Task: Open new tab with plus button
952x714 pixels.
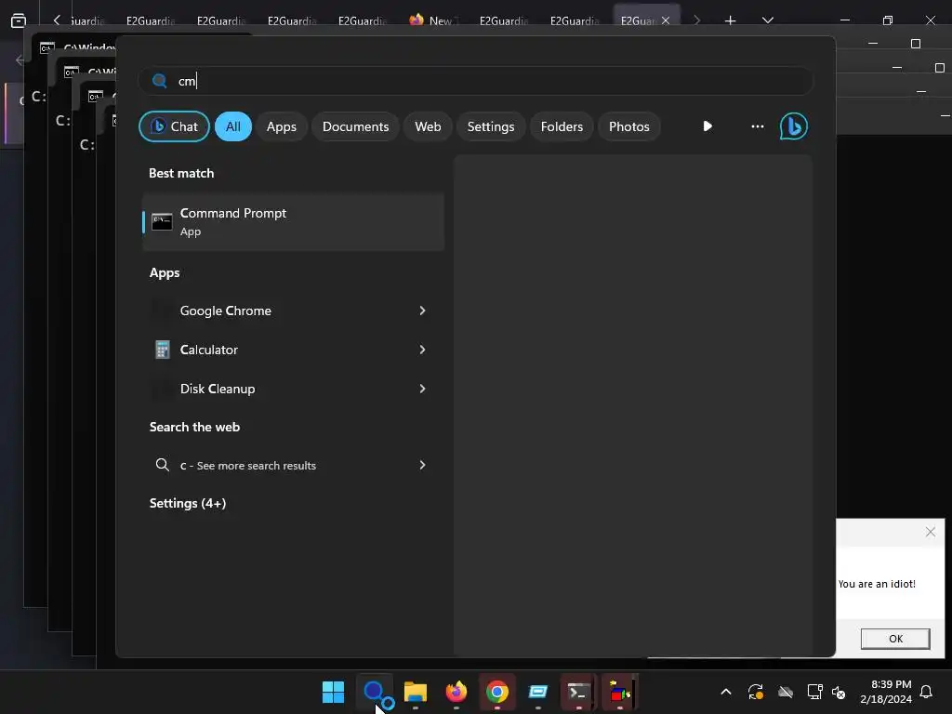Action: click(731, 20)
